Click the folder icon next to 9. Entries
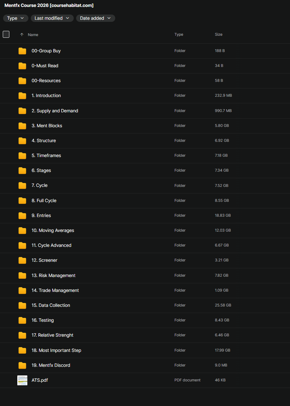The image size is (290, 406). [x=22, y=216]
